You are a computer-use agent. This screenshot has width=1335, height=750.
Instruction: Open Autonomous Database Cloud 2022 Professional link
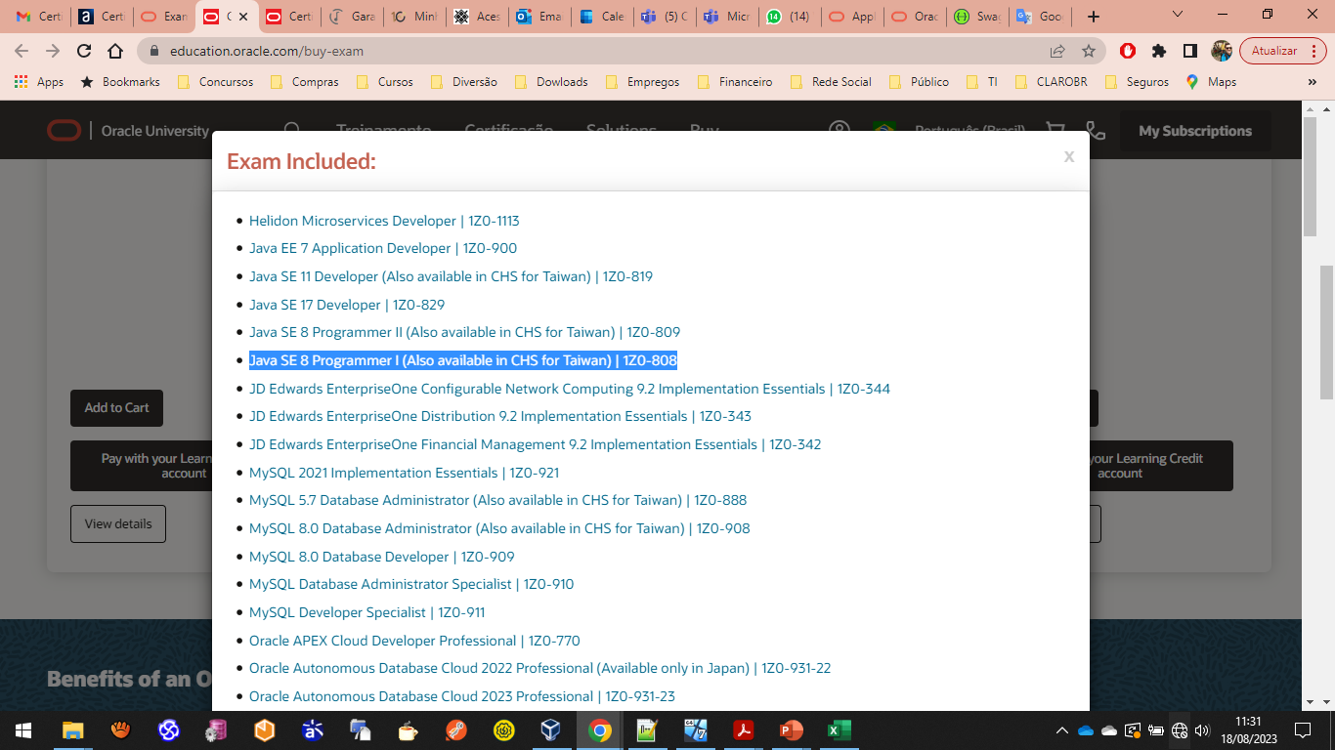[539, 668]
